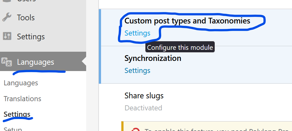Click the sliders icon beside Settings
Screen dimensions: 292x131
click(7, 36)
